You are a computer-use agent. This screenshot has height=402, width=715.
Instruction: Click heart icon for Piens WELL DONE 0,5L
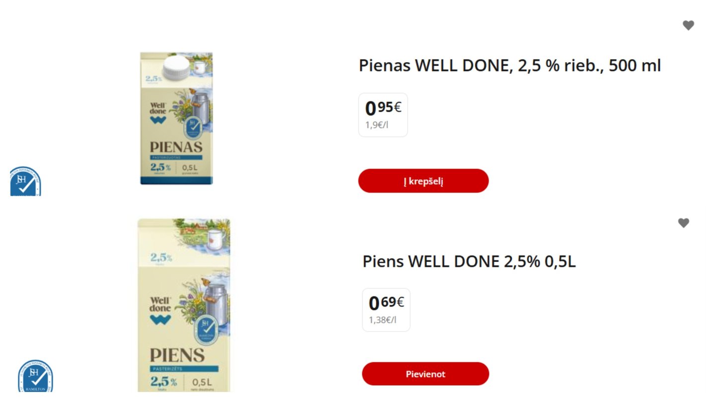coord(683,223)
